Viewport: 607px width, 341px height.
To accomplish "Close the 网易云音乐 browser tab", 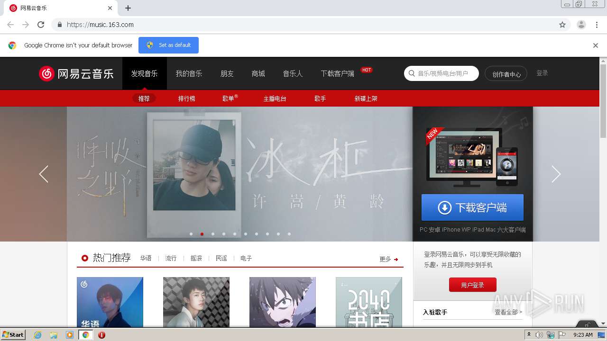I will click(x=110, y=8).
